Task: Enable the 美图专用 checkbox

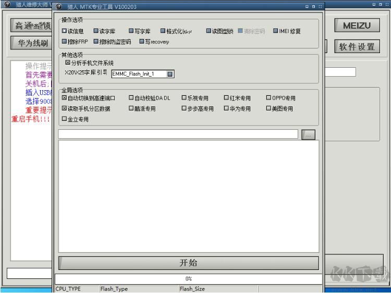Action: [268, 108]
